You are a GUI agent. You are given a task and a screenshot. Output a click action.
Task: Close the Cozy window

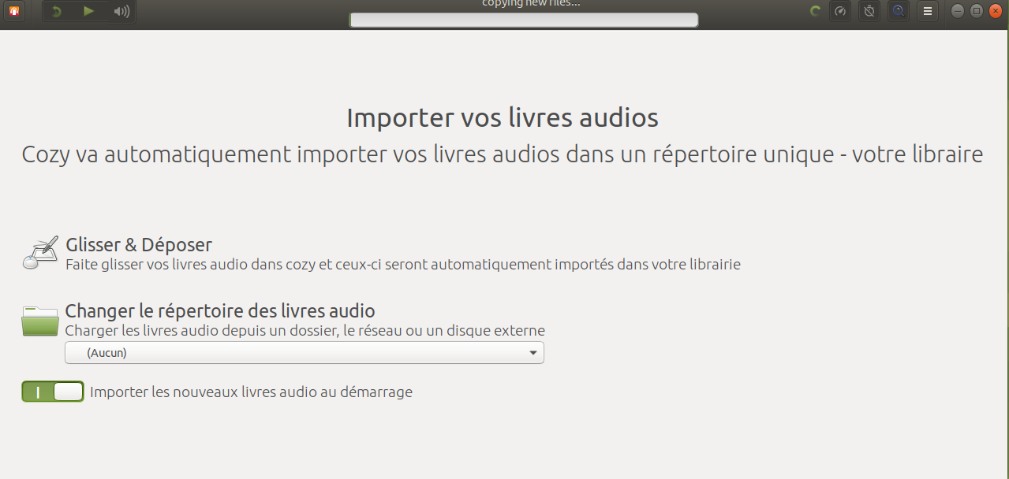996,11
